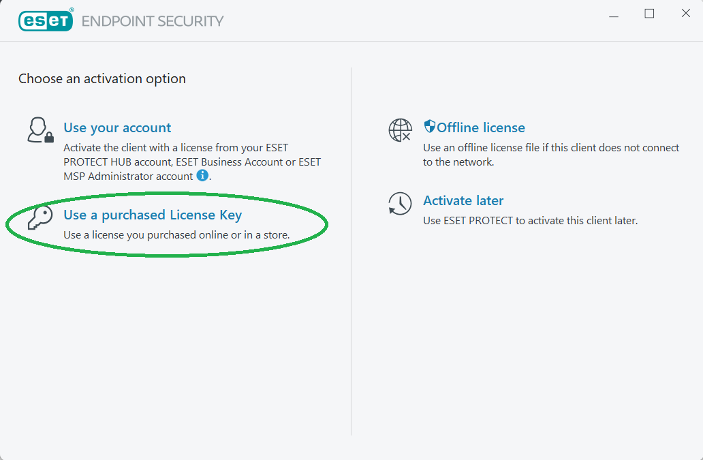Open the info tooltip about MSP accounts
The width and height of the screenshot is (703, 460).
click(x=202, y=176)
